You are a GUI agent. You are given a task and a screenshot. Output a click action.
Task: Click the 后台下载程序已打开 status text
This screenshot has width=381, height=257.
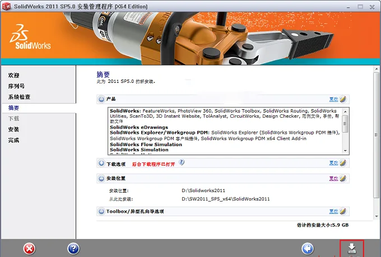coord(154,165)
